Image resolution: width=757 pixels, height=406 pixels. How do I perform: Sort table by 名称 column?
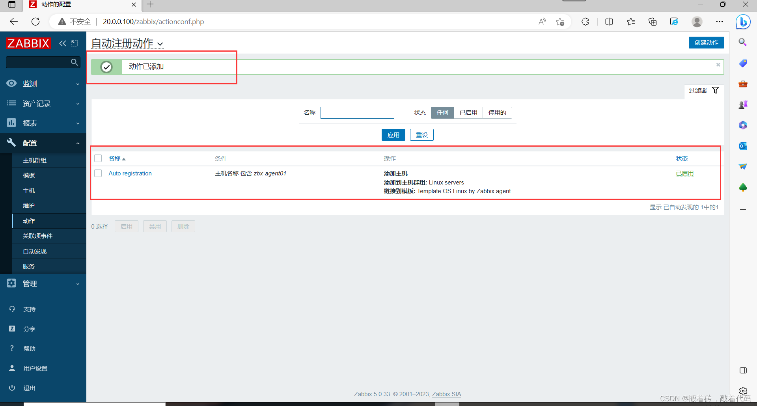pyautogui.click(x=117, y=158)
